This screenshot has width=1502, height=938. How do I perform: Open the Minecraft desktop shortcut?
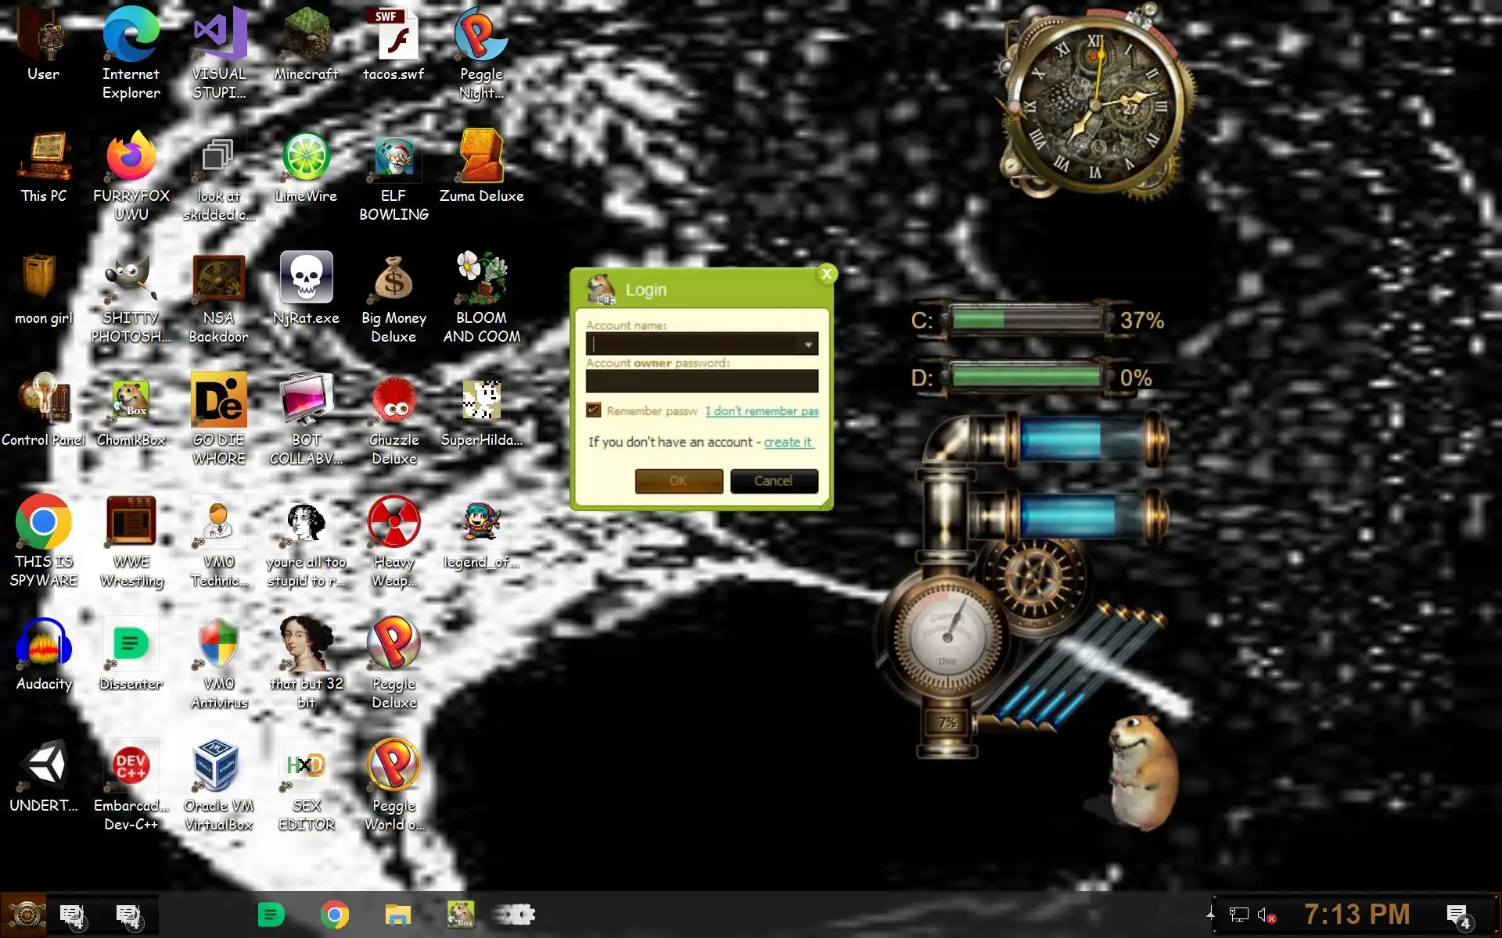pos(306,37)
